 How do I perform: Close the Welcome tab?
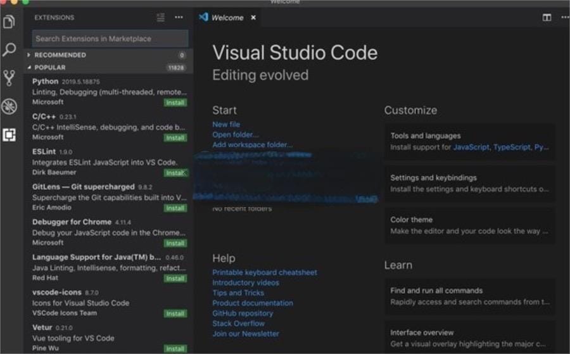pyautogui.click(x=253, y=18)
